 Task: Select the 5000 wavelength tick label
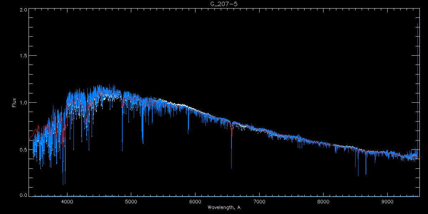point(131,201)
